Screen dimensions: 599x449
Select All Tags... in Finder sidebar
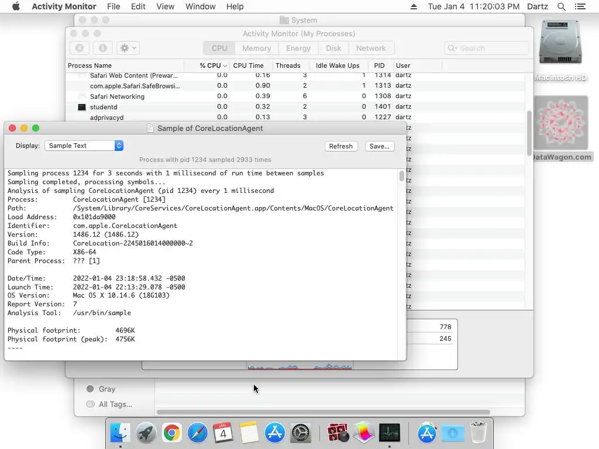tap(109, 405)
